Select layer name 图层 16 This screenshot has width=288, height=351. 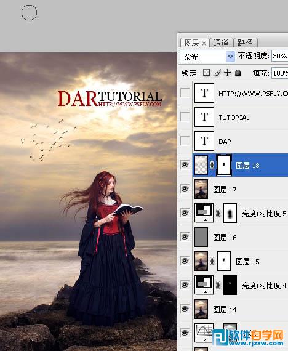(x=225, y=237)
